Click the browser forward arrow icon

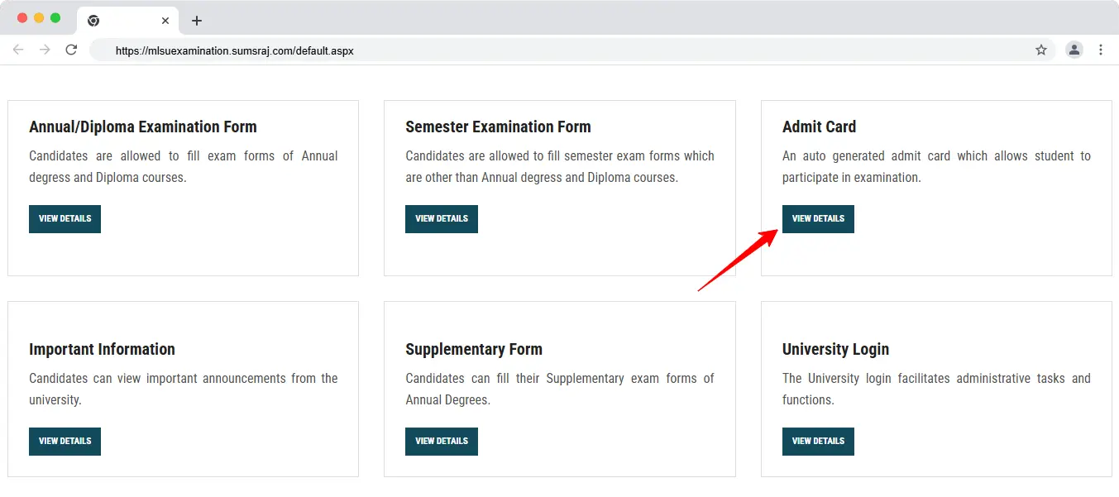(x=45, y=50)
